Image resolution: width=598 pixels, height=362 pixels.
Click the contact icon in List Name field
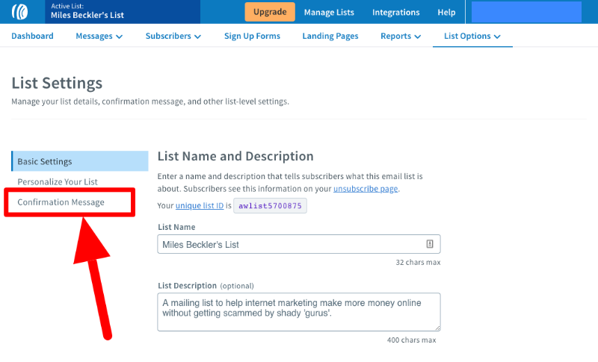point(429,244)
